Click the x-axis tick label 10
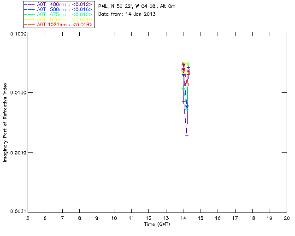The height and width of the screenshot is (236, 295). (x=114, y=218)
